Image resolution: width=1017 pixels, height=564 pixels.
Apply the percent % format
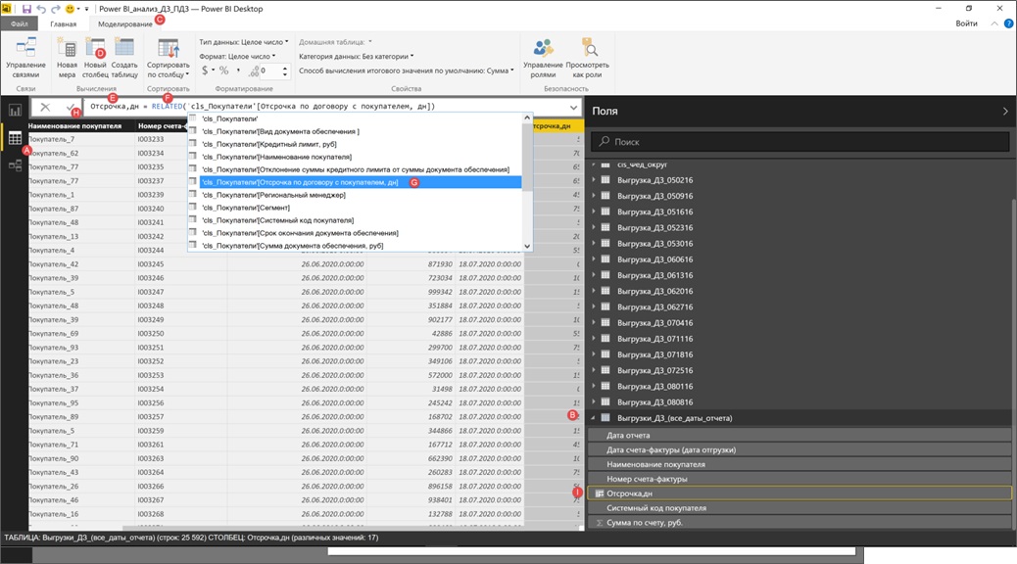(223, 70)
